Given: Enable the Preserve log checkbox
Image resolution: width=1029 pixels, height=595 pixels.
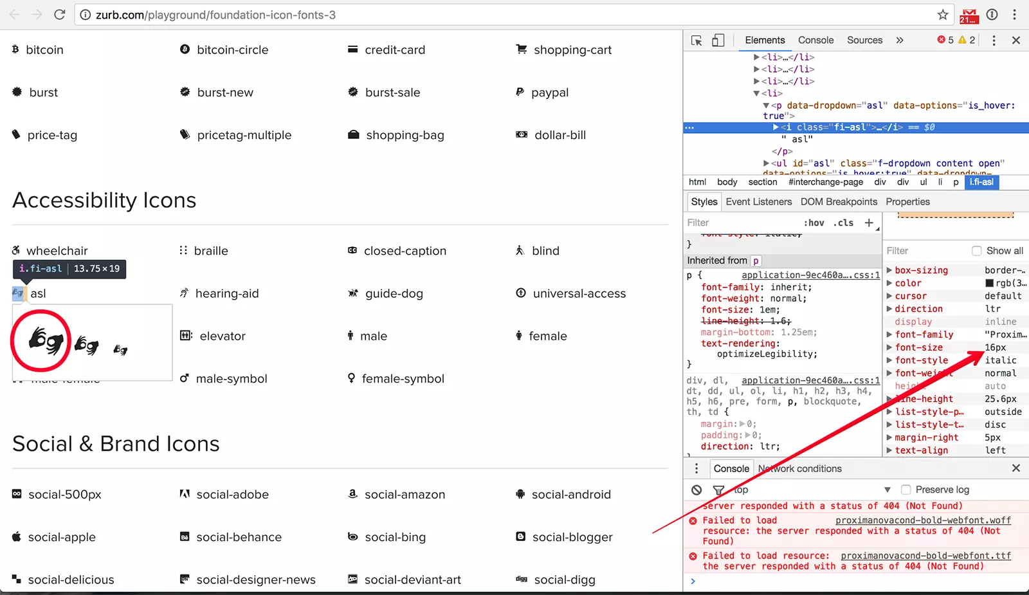Looking at the screenshot, I should pyautogui.click(x=906, y=490).
